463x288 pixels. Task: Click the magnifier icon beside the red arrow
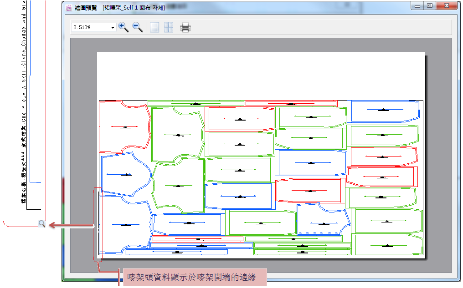click(x=41, y=223)
